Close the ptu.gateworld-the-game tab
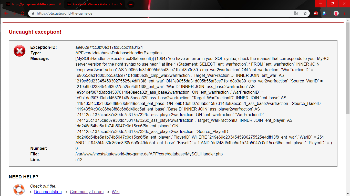Image resolution: width=350 pixels, height=196 pixels. [x=60, y=4]
